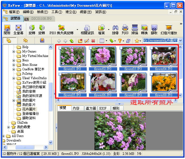Start 幻燈片播放 slideshow
This screenshot has height=159, width=185.
pyautogui.click(x=169, y=29)
